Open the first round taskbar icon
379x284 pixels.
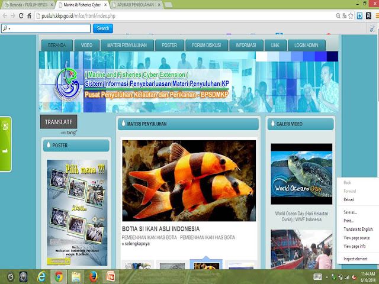pyautogui.click(x=11, y=277)
